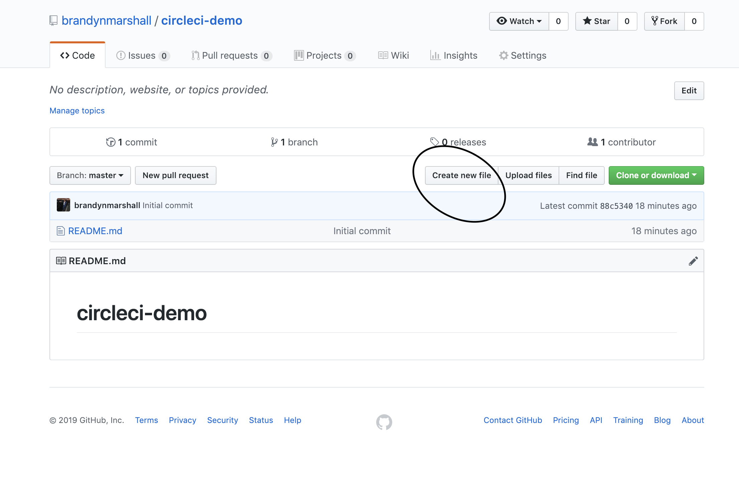This screenshot has height=477, width=739.
Task: Click the Contact GitHub footer link
Action: tap(513, 420)
